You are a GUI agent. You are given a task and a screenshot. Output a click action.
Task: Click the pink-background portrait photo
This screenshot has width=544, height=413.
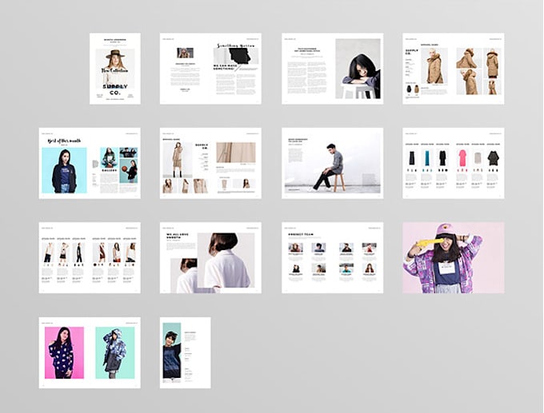tap(64, 353)
